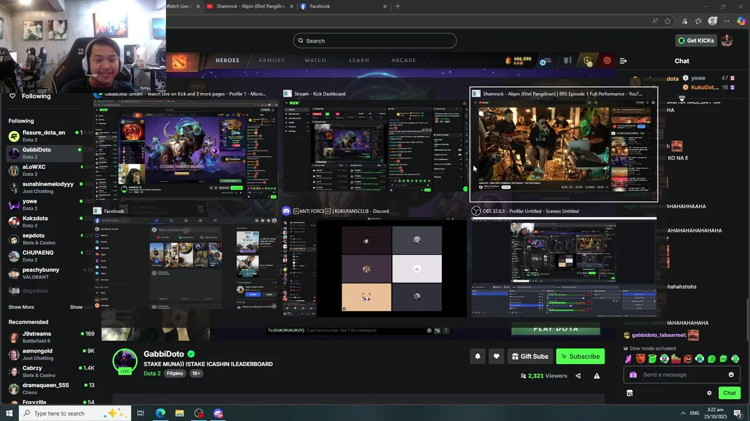Select the KUKUFANSCLUB Discord window thumbnail
Screen dimensions: 750x421
[x=375, y=262]
